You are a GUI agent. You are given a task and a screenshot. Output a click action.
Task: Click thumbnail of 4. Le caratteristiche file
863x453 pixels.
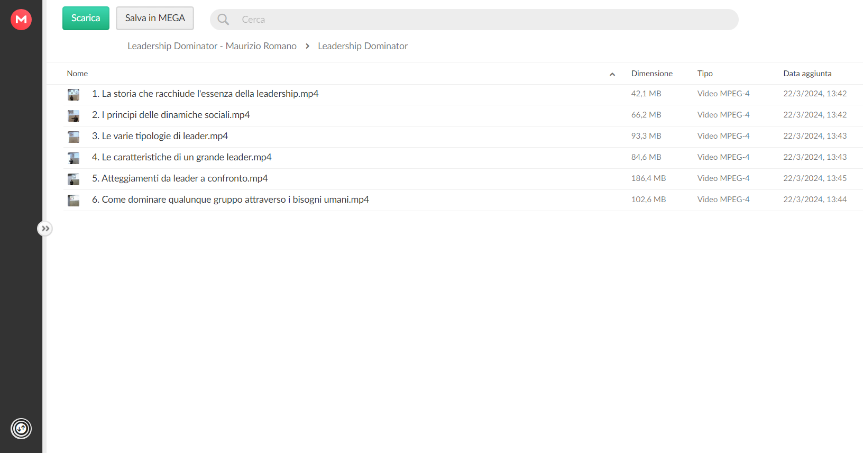pyautogui.click(x=74, y=158)
